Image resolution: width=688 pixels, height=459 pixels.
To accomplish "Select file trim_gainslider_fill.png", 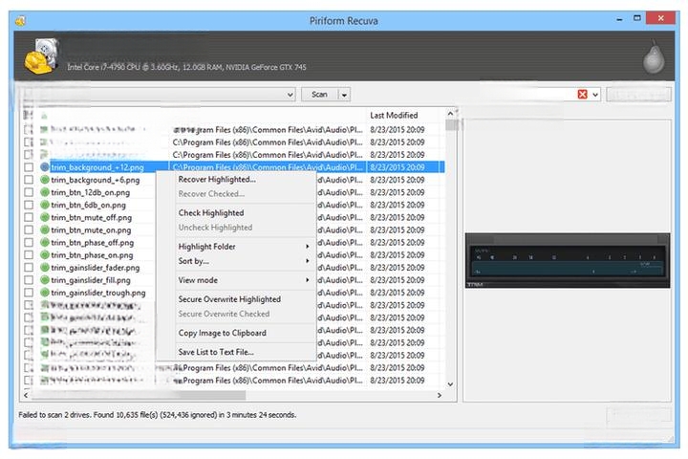I will tap(91, 280).
